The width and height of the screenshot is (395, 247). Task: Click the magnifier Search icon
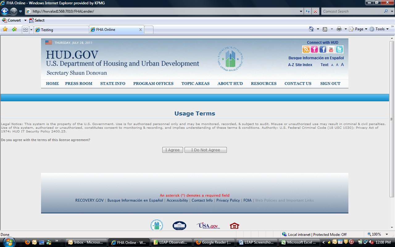click(386, 11)
